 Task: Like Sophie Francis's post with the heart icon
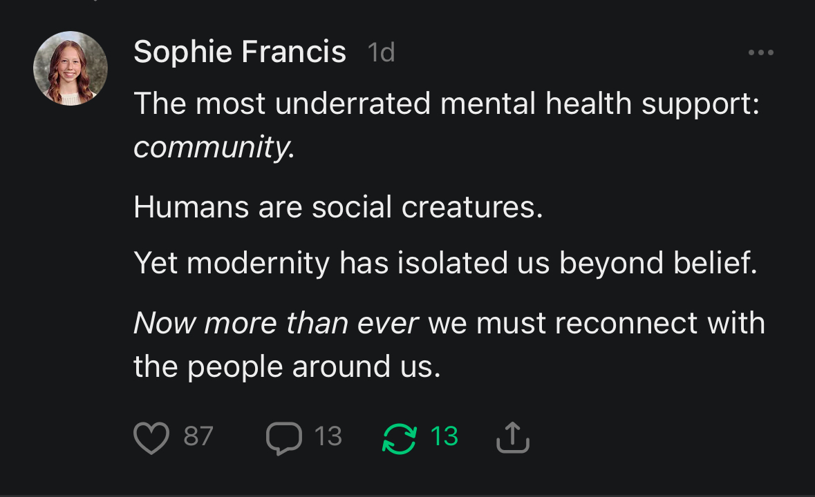tap(151, 438)
